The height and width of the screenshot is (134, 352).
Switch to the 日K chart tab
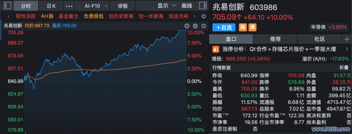click(x=51, y=6)
